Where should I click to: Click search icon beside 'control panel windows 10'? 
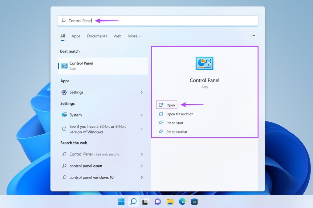(64, 177)
